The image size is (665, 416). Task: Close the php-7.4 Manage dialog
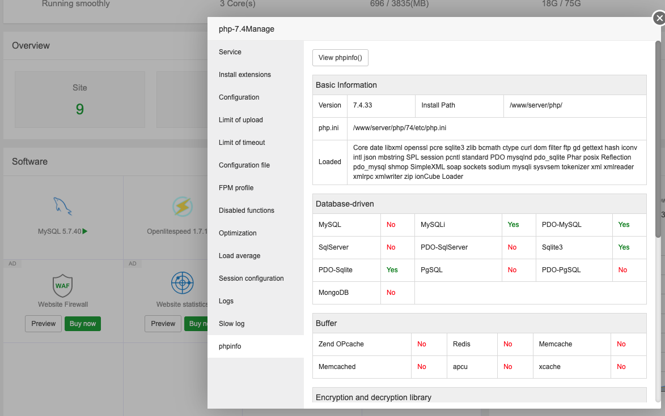(x=659, y=19)
